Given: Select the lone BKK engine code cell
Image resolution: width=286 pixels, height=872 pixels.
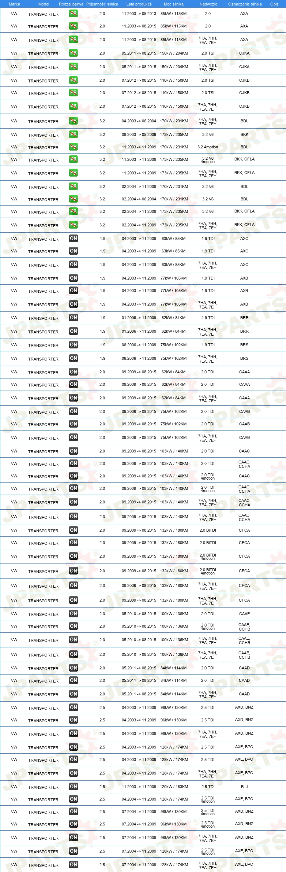Looking at the screenshot, I should coord(244,134).
